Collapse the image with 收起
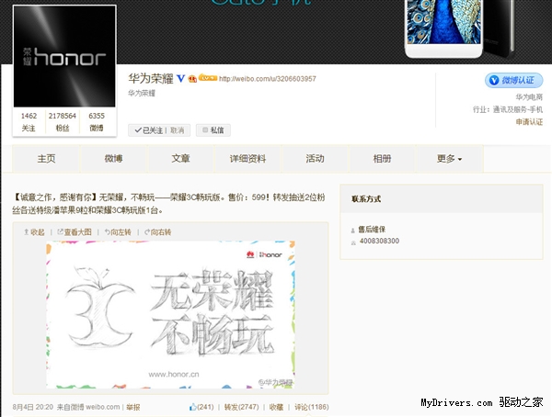 (x=34, y=232)
